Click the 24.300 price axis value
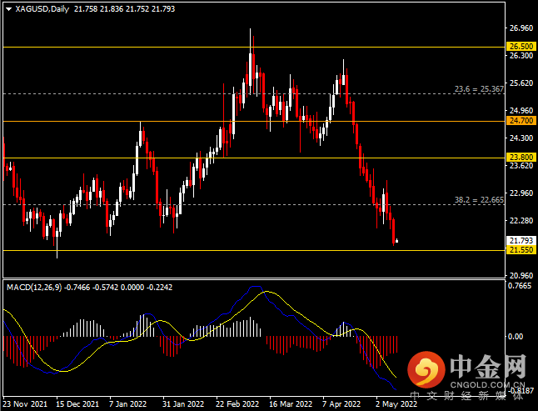This screenshot has width=538, height=411. pyautogui.click(x=521, y=138)
